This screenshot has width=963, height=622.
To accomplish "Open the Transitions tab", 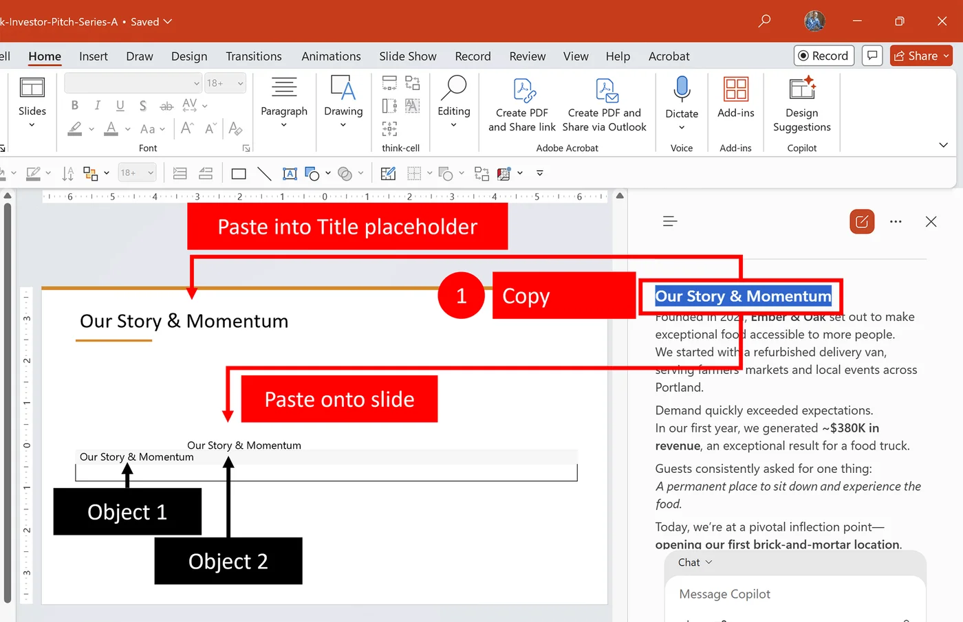I will pyautogui.click(x=254, y=56).
